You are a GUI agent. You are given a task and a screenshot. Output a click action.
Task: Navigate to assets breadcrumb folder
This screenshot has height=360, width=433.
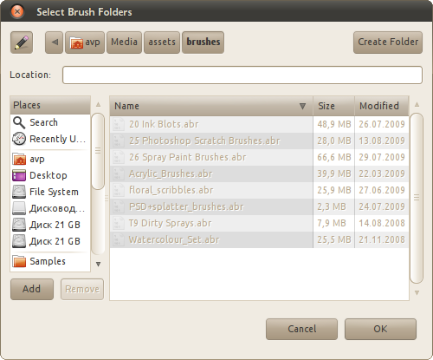point(162,43)
